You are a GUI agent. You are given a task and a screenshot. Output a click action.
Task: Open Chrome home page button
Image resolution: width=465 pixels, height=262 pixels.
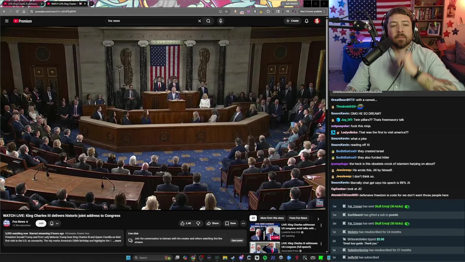[x=24, y=11]
